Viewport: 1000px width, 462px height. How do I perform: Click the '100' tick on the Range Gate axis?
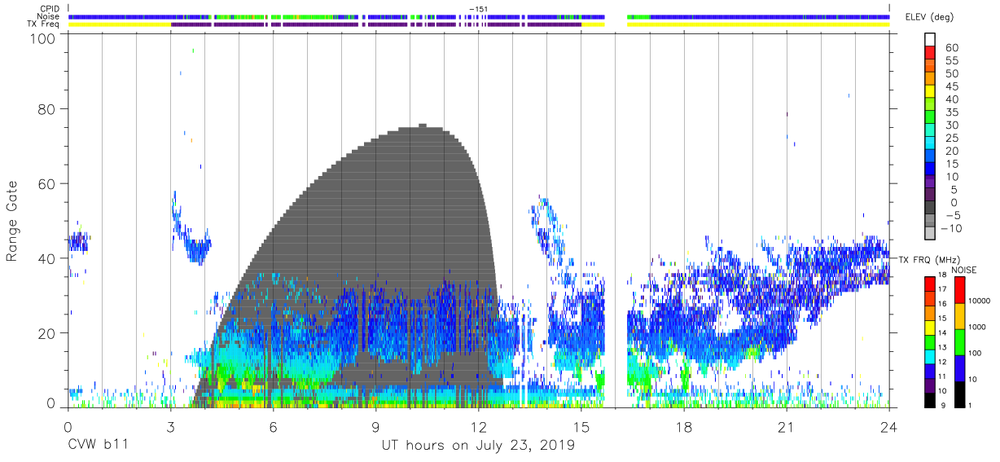43,38
